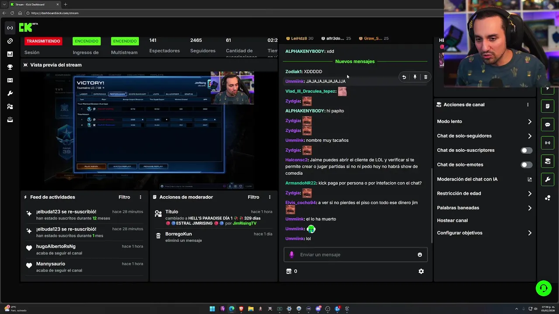Open taskbar weather widget

click(x=15, y=309)
